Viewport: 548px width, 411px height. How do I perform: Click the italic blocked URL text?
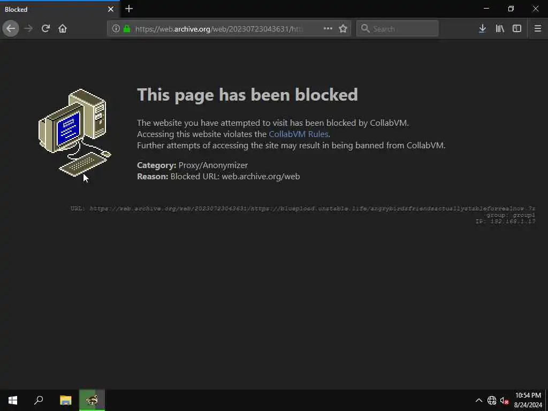313,209
